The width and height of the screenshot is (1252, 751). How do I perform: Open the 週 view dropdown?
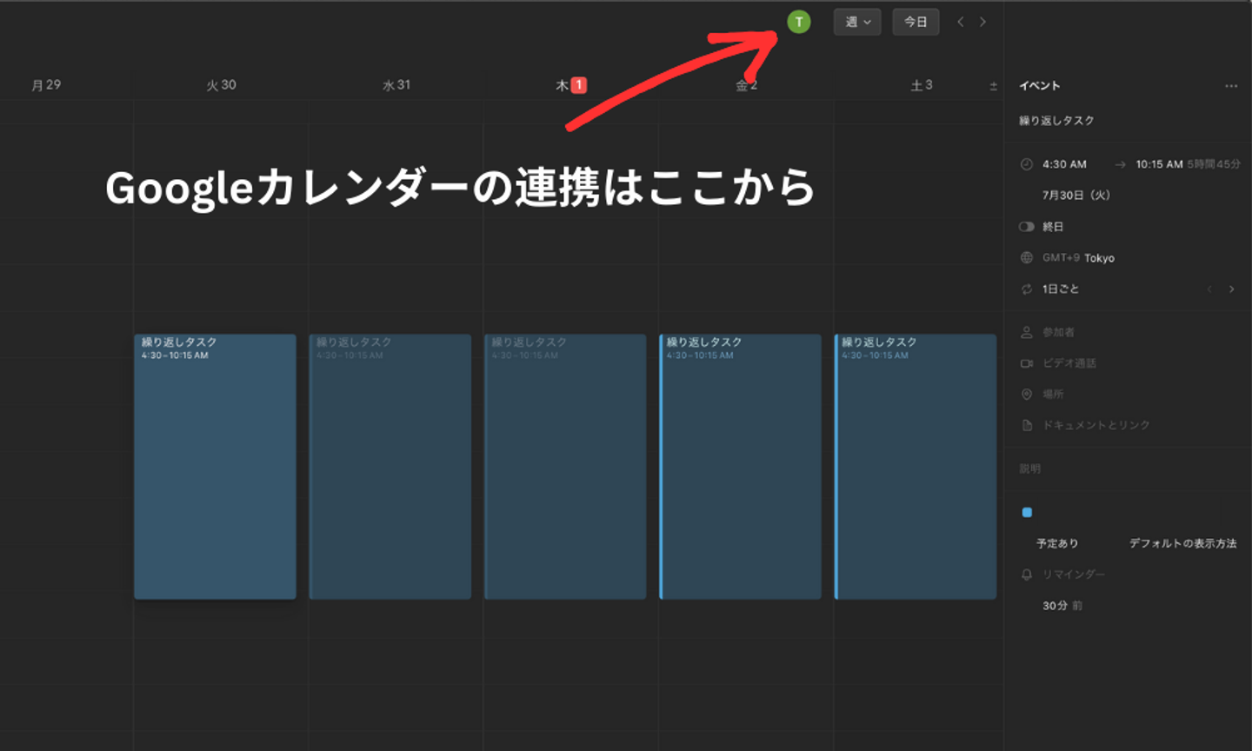click(857, 22)
